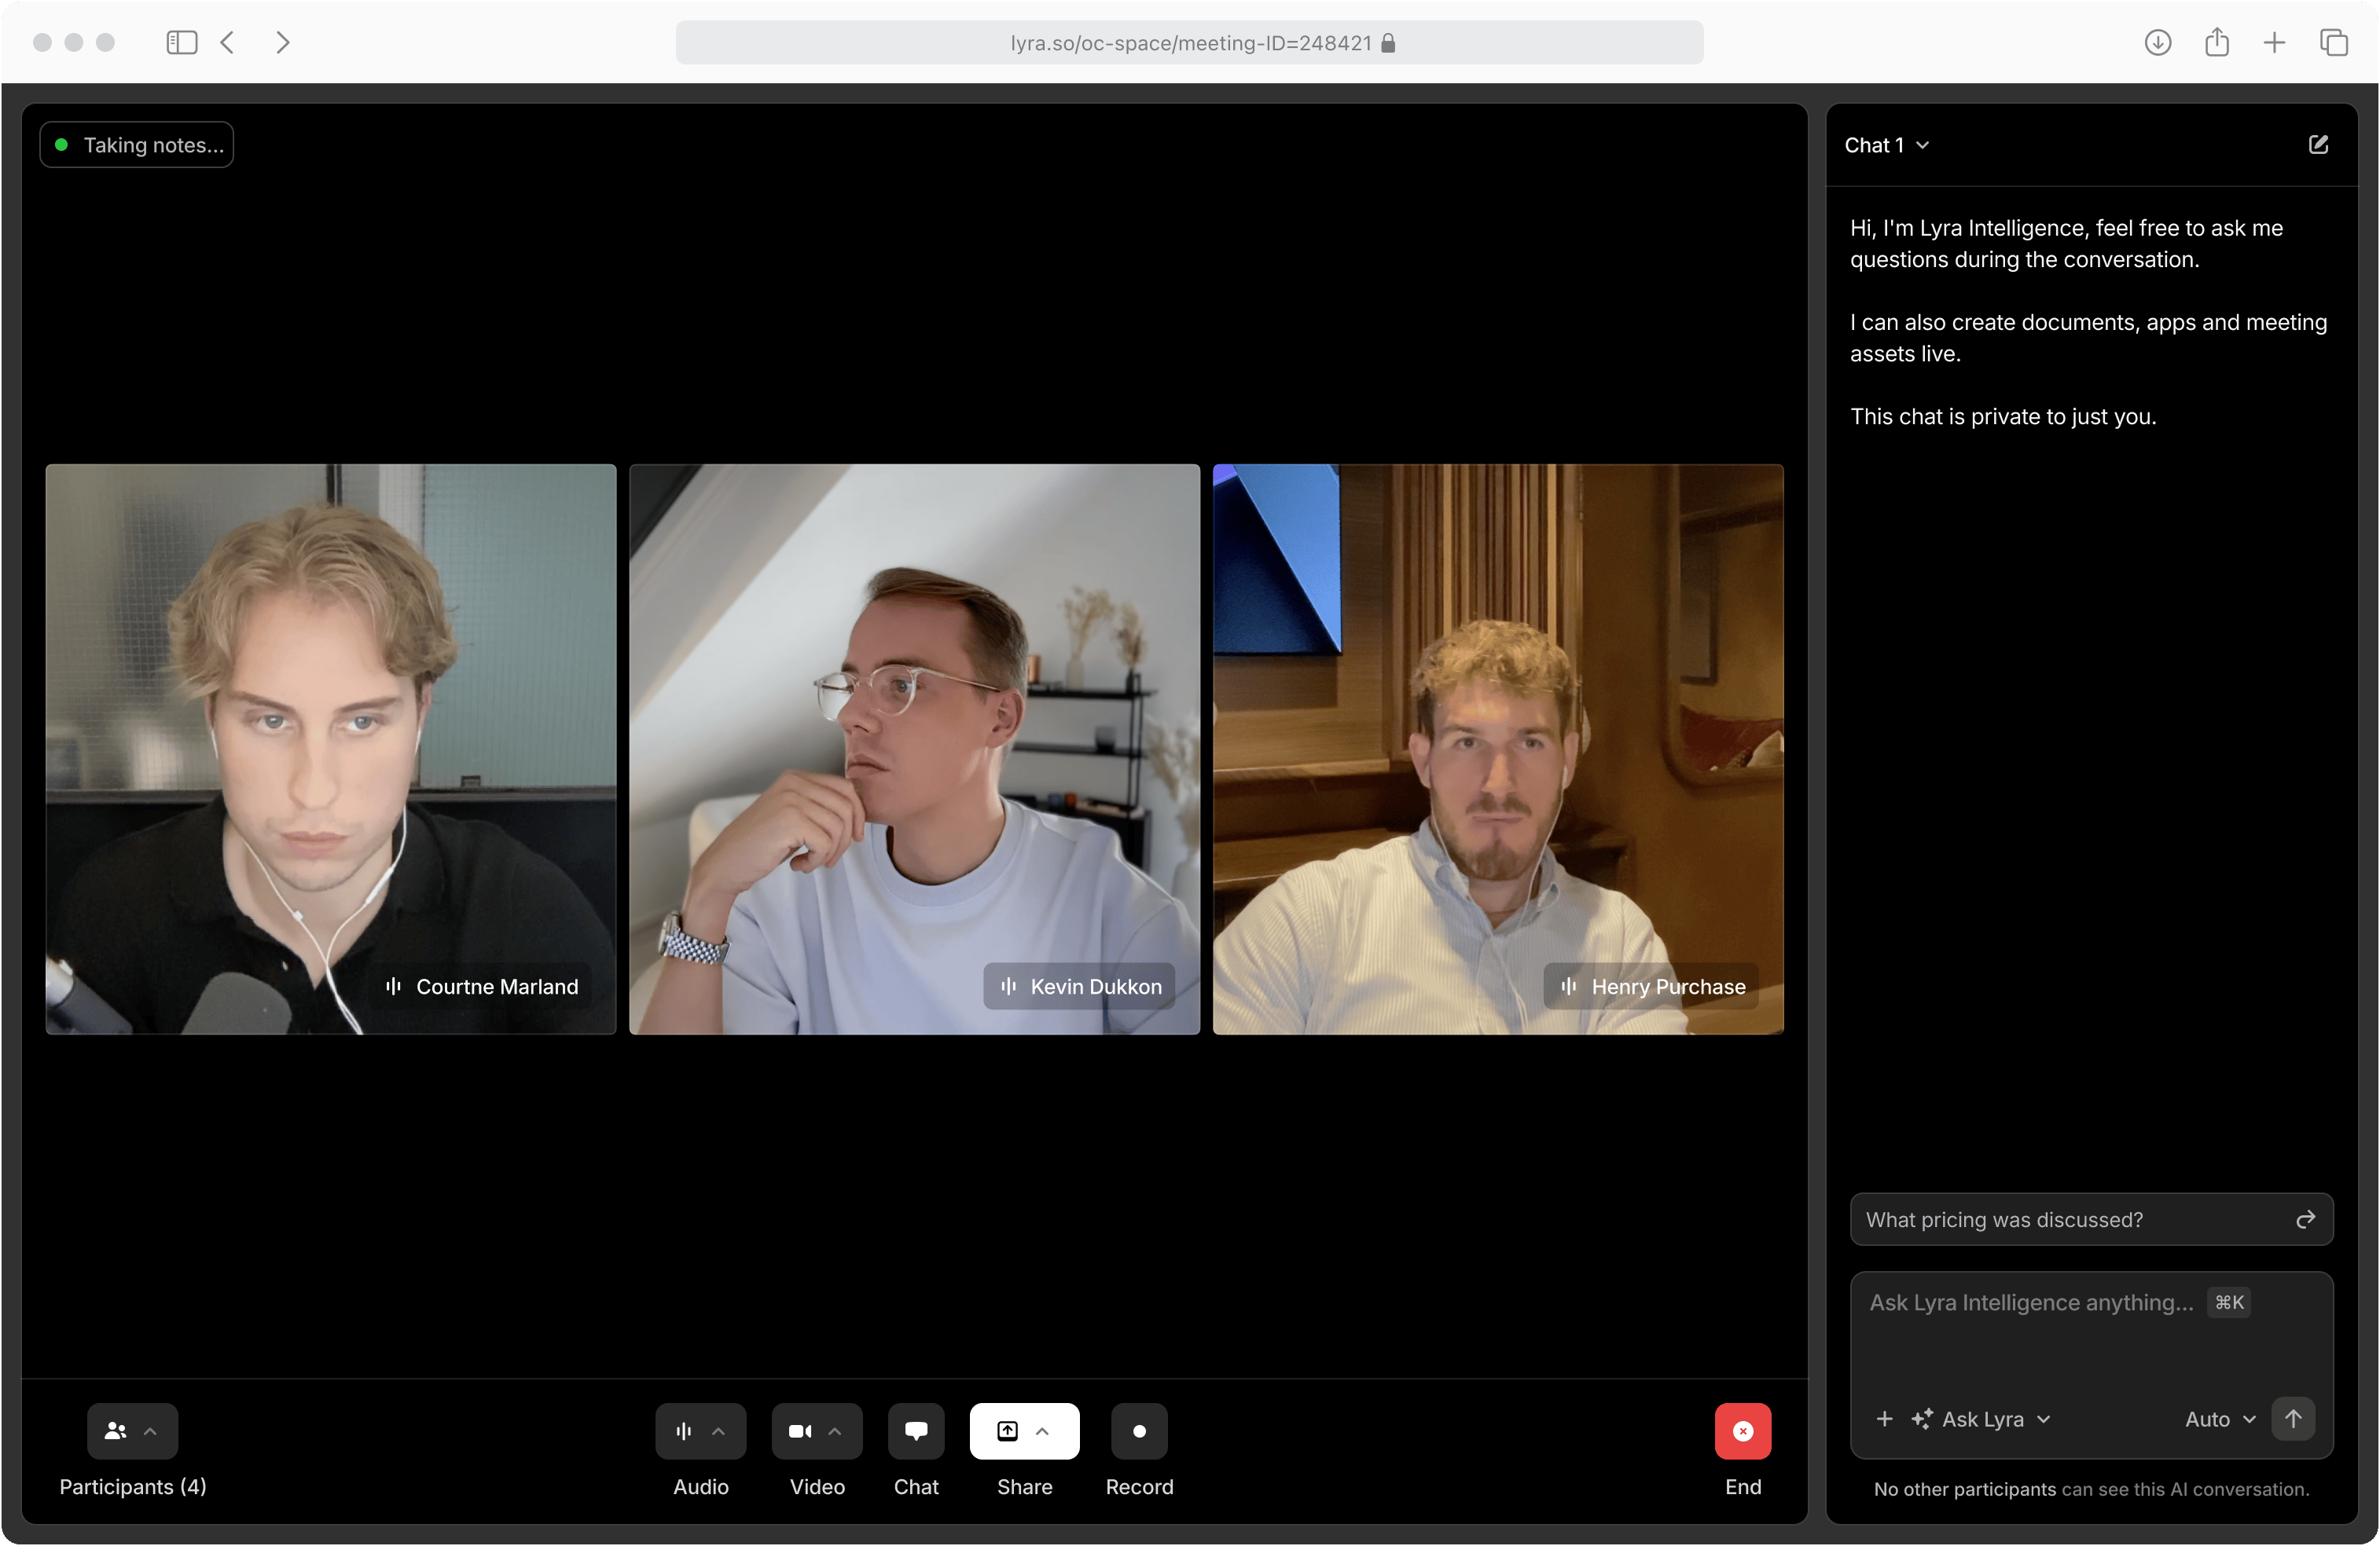
Task: Select Kevin Dukkon's video tile
Action: tap(913, 748)
